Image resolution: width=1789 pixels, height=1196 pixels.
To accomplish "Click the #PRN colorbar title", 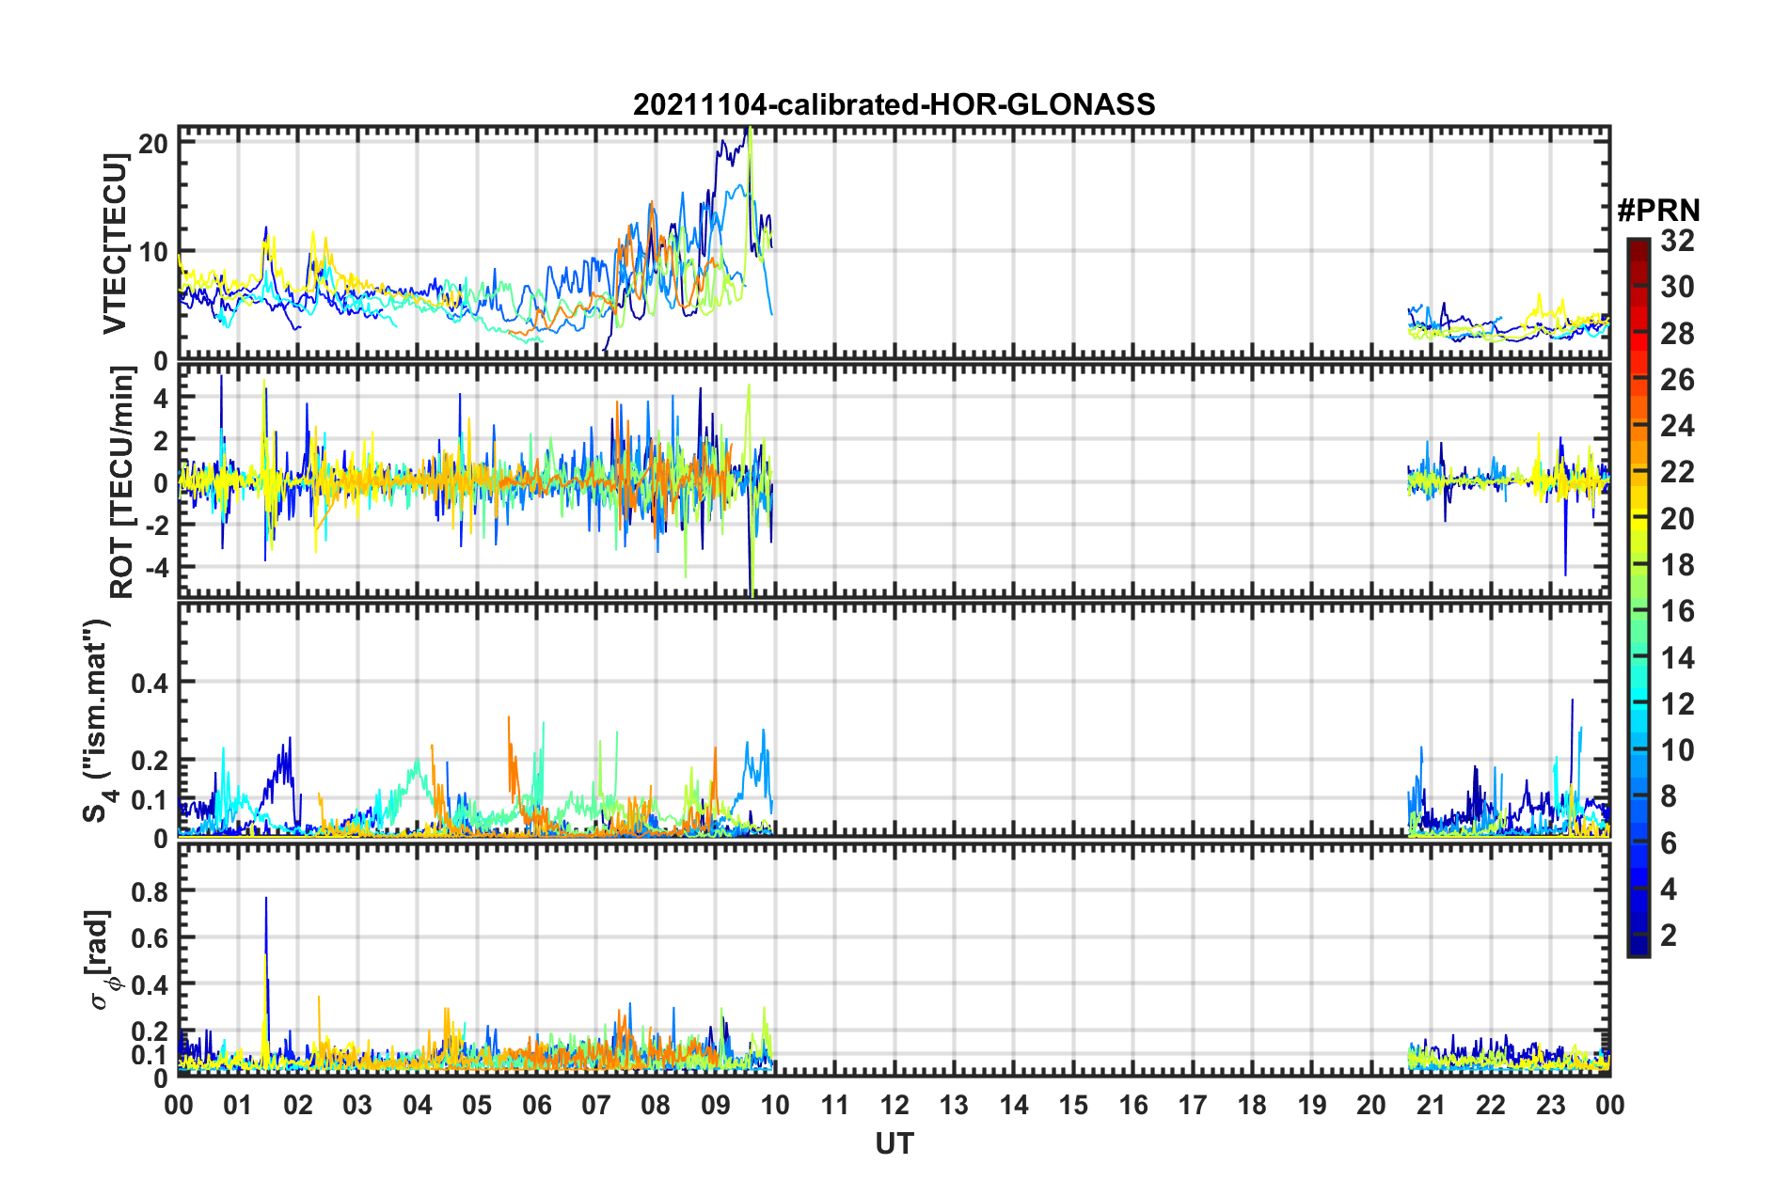I will [x=1658, y=210].
